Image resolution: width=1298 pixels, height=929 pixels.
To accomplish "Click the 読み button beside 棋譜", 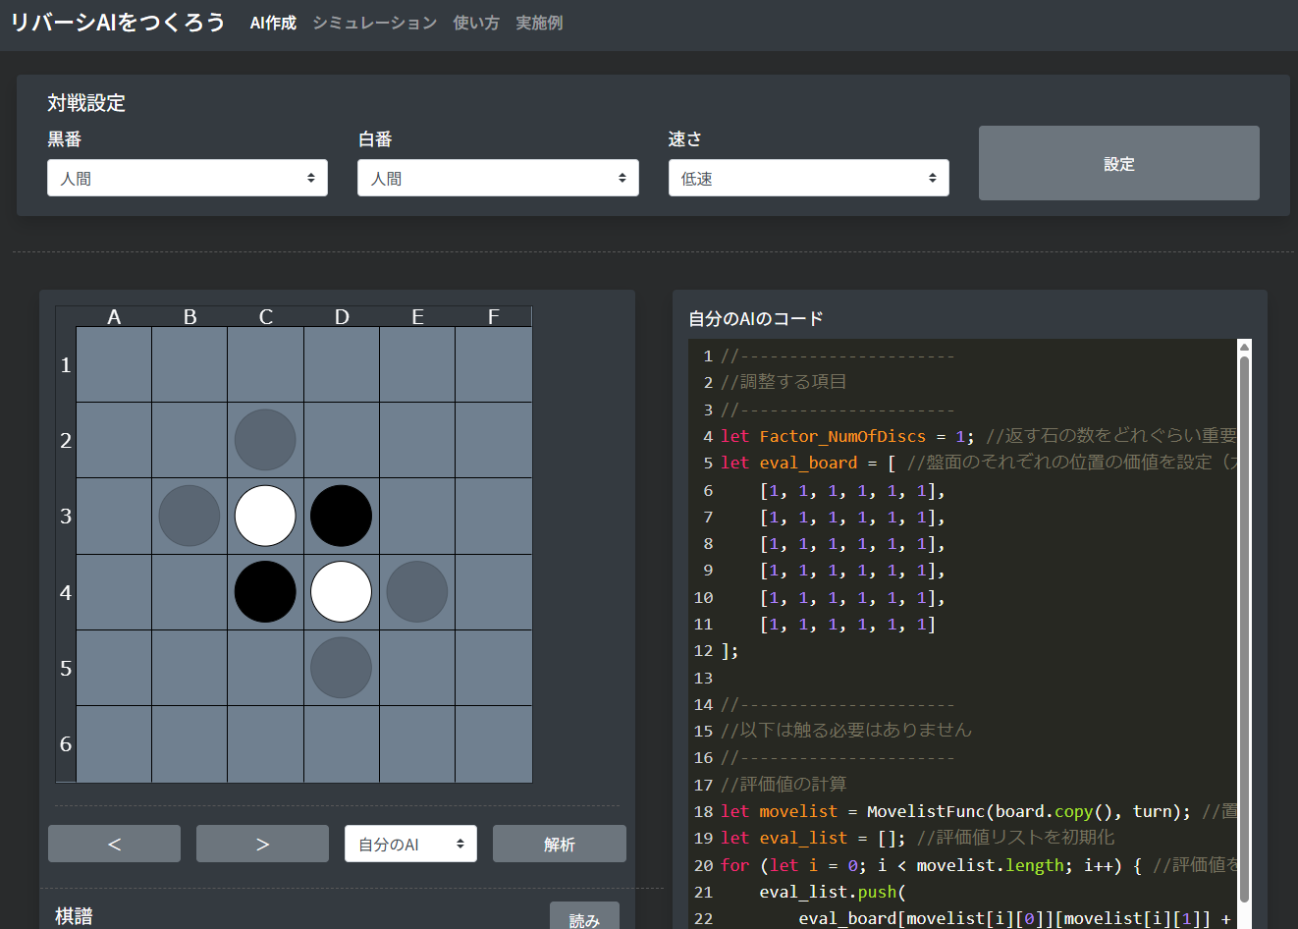I will tap(584, 917).
